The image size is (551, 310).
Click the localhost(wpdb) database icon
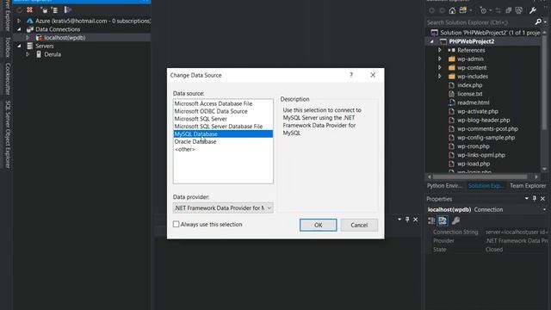tap(39, 38)
